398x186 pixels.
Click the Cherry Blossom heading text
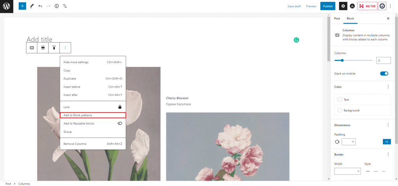coord(177,98)
